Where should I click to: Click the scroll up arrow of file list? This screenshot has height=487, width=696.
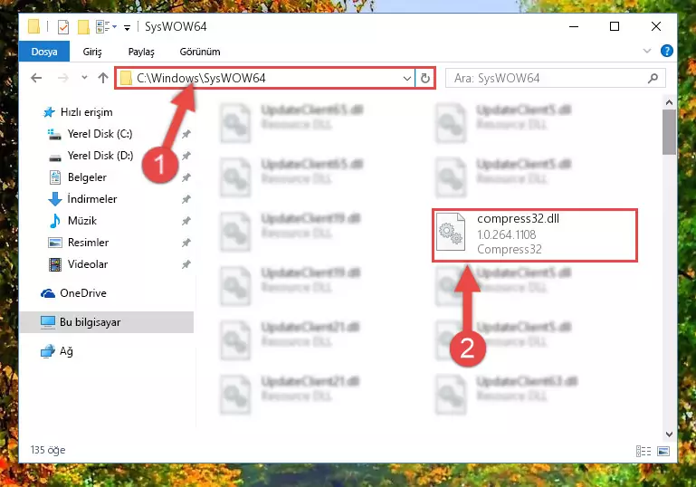669,102
